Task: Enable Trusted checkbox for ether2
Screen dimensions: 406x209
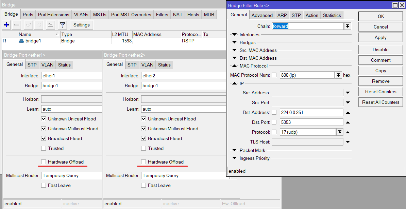Action: [143, 149]
